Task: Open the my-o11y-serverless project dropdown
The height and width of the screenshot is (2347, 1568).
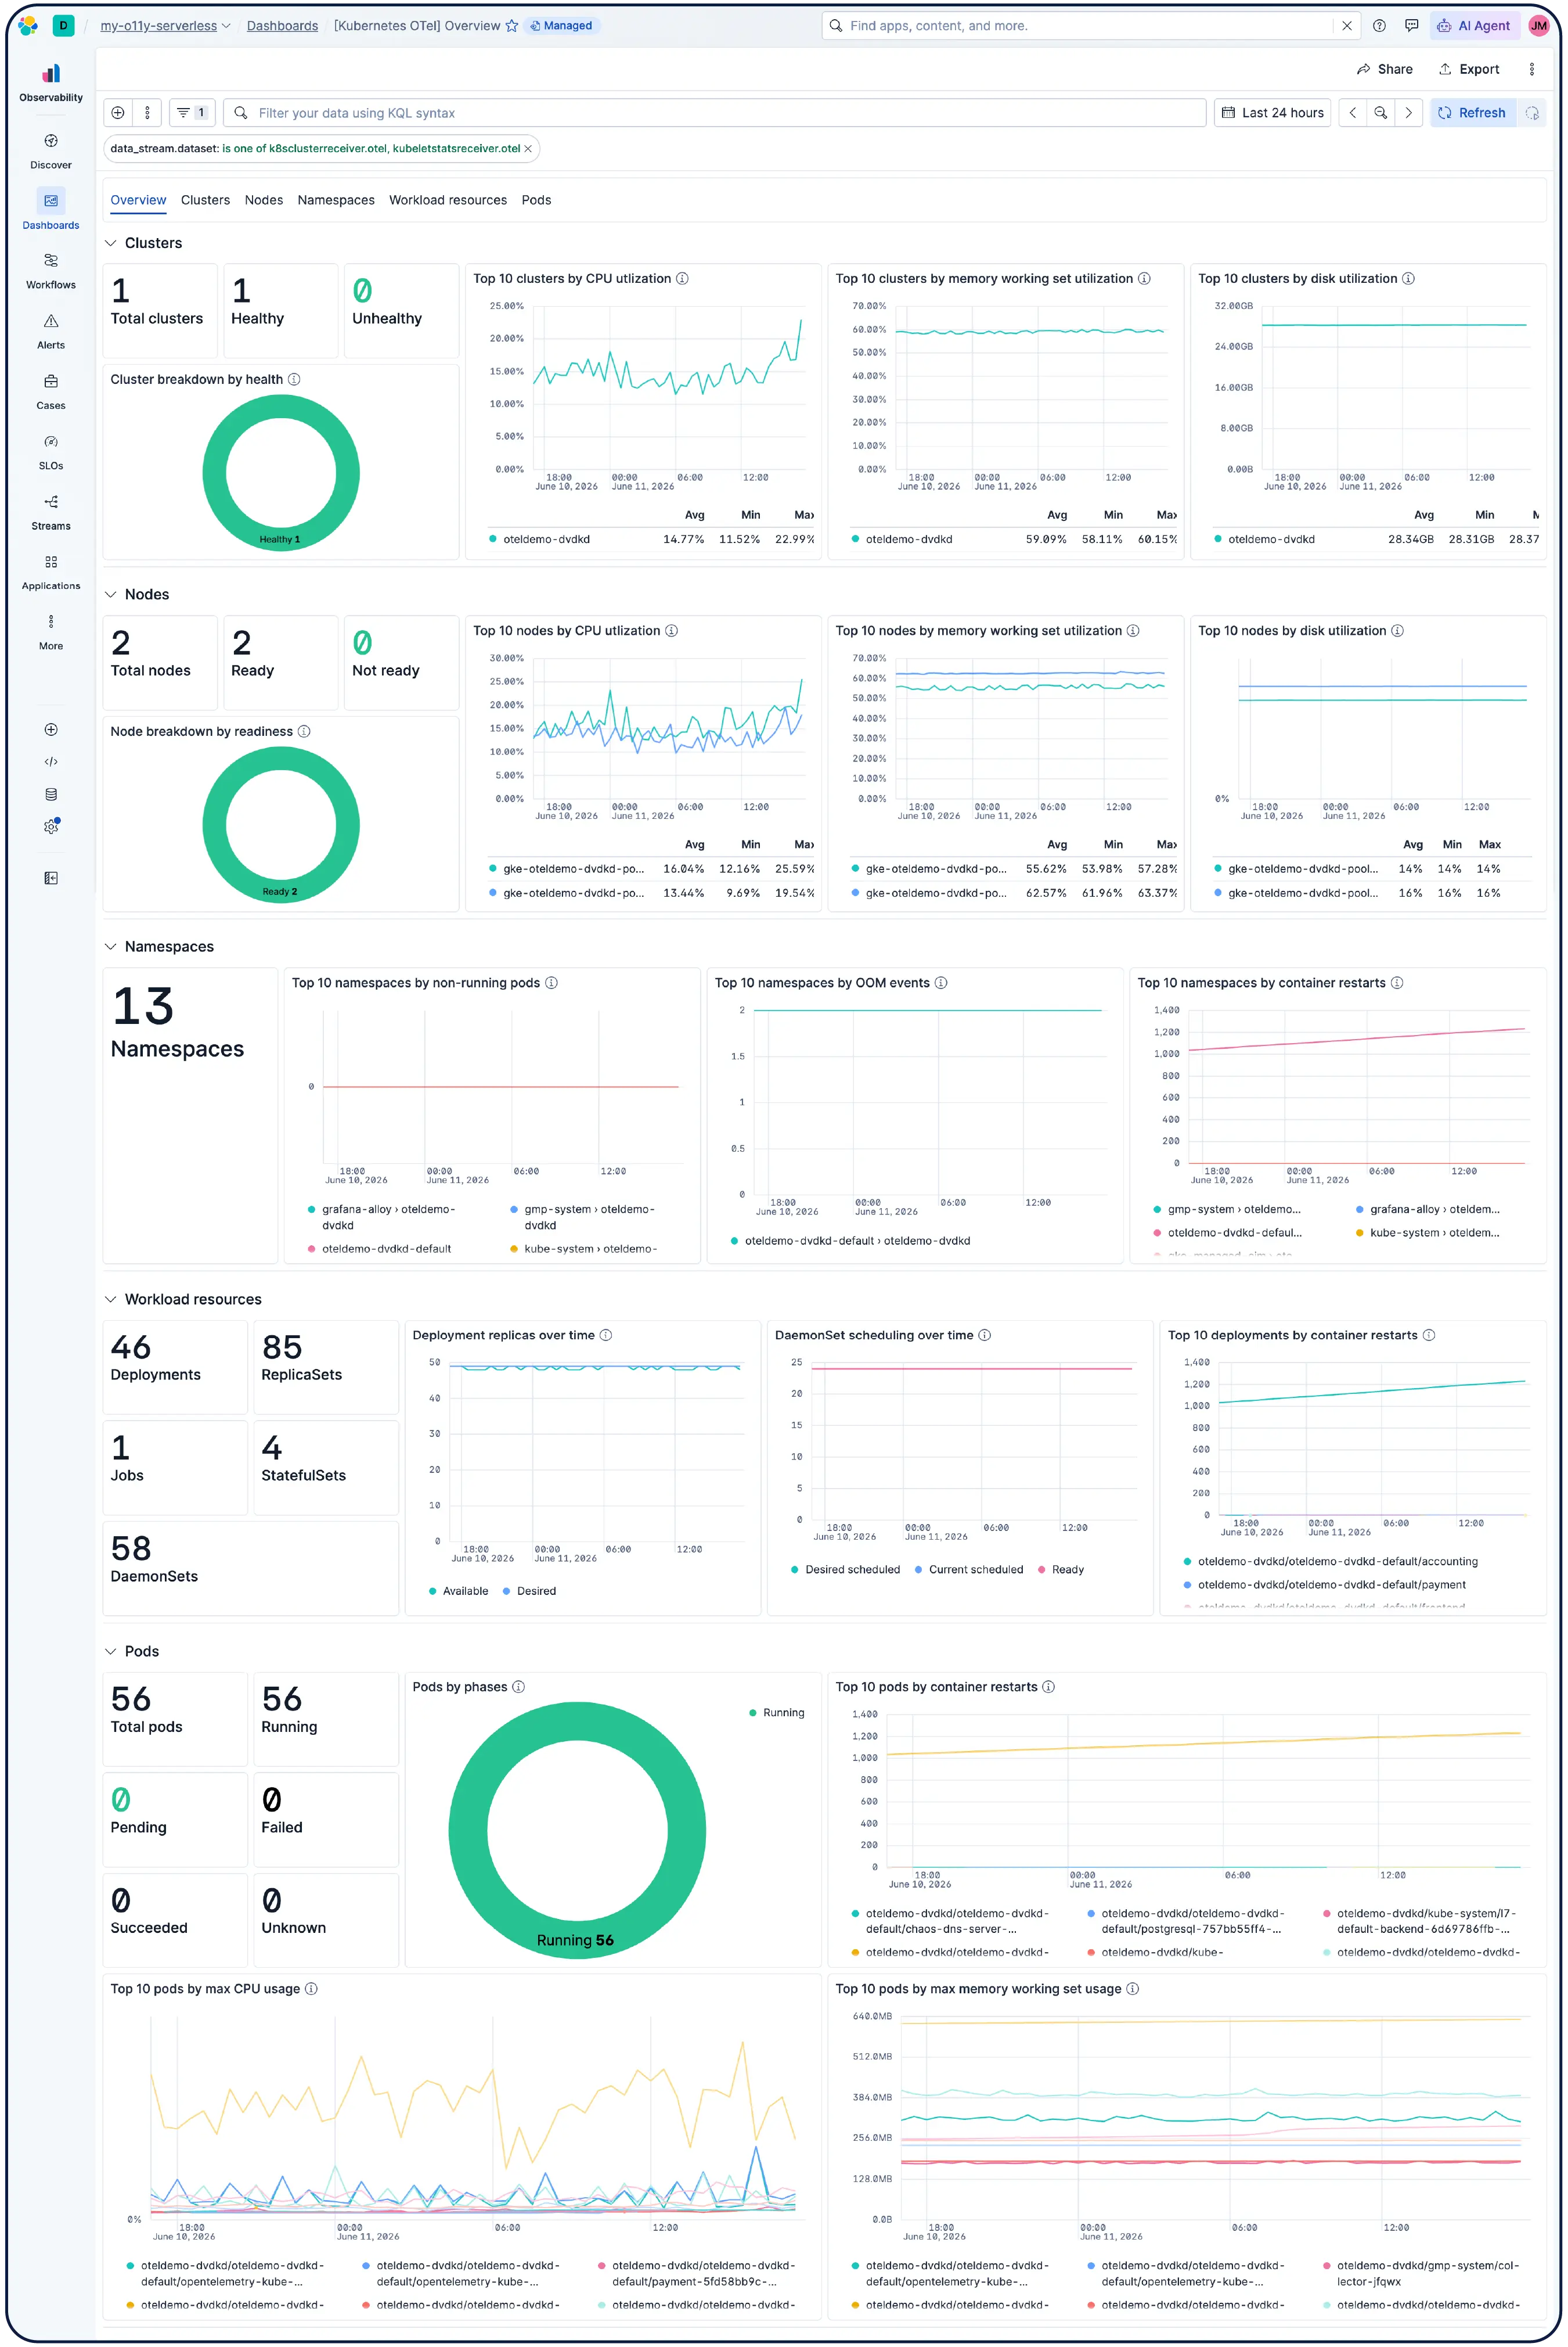Action: [165, 26]
